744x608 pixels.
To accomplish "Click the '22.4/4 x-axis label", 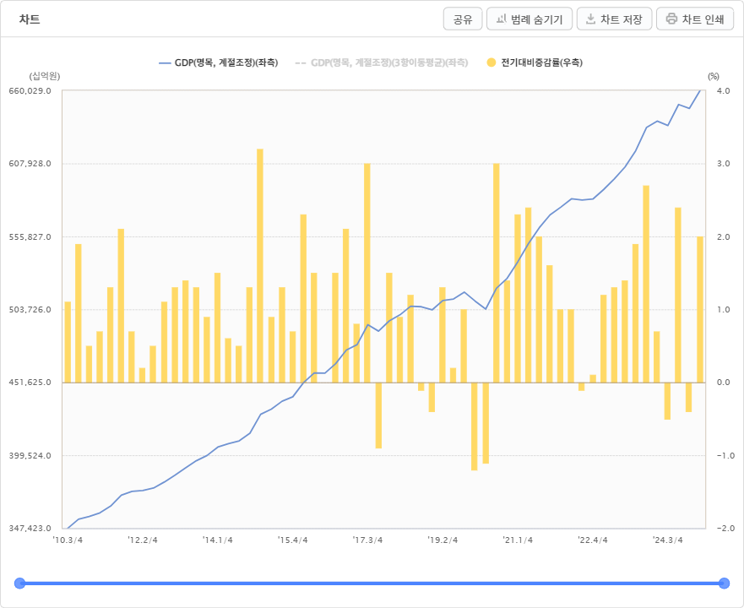I will tap(593, 540).
